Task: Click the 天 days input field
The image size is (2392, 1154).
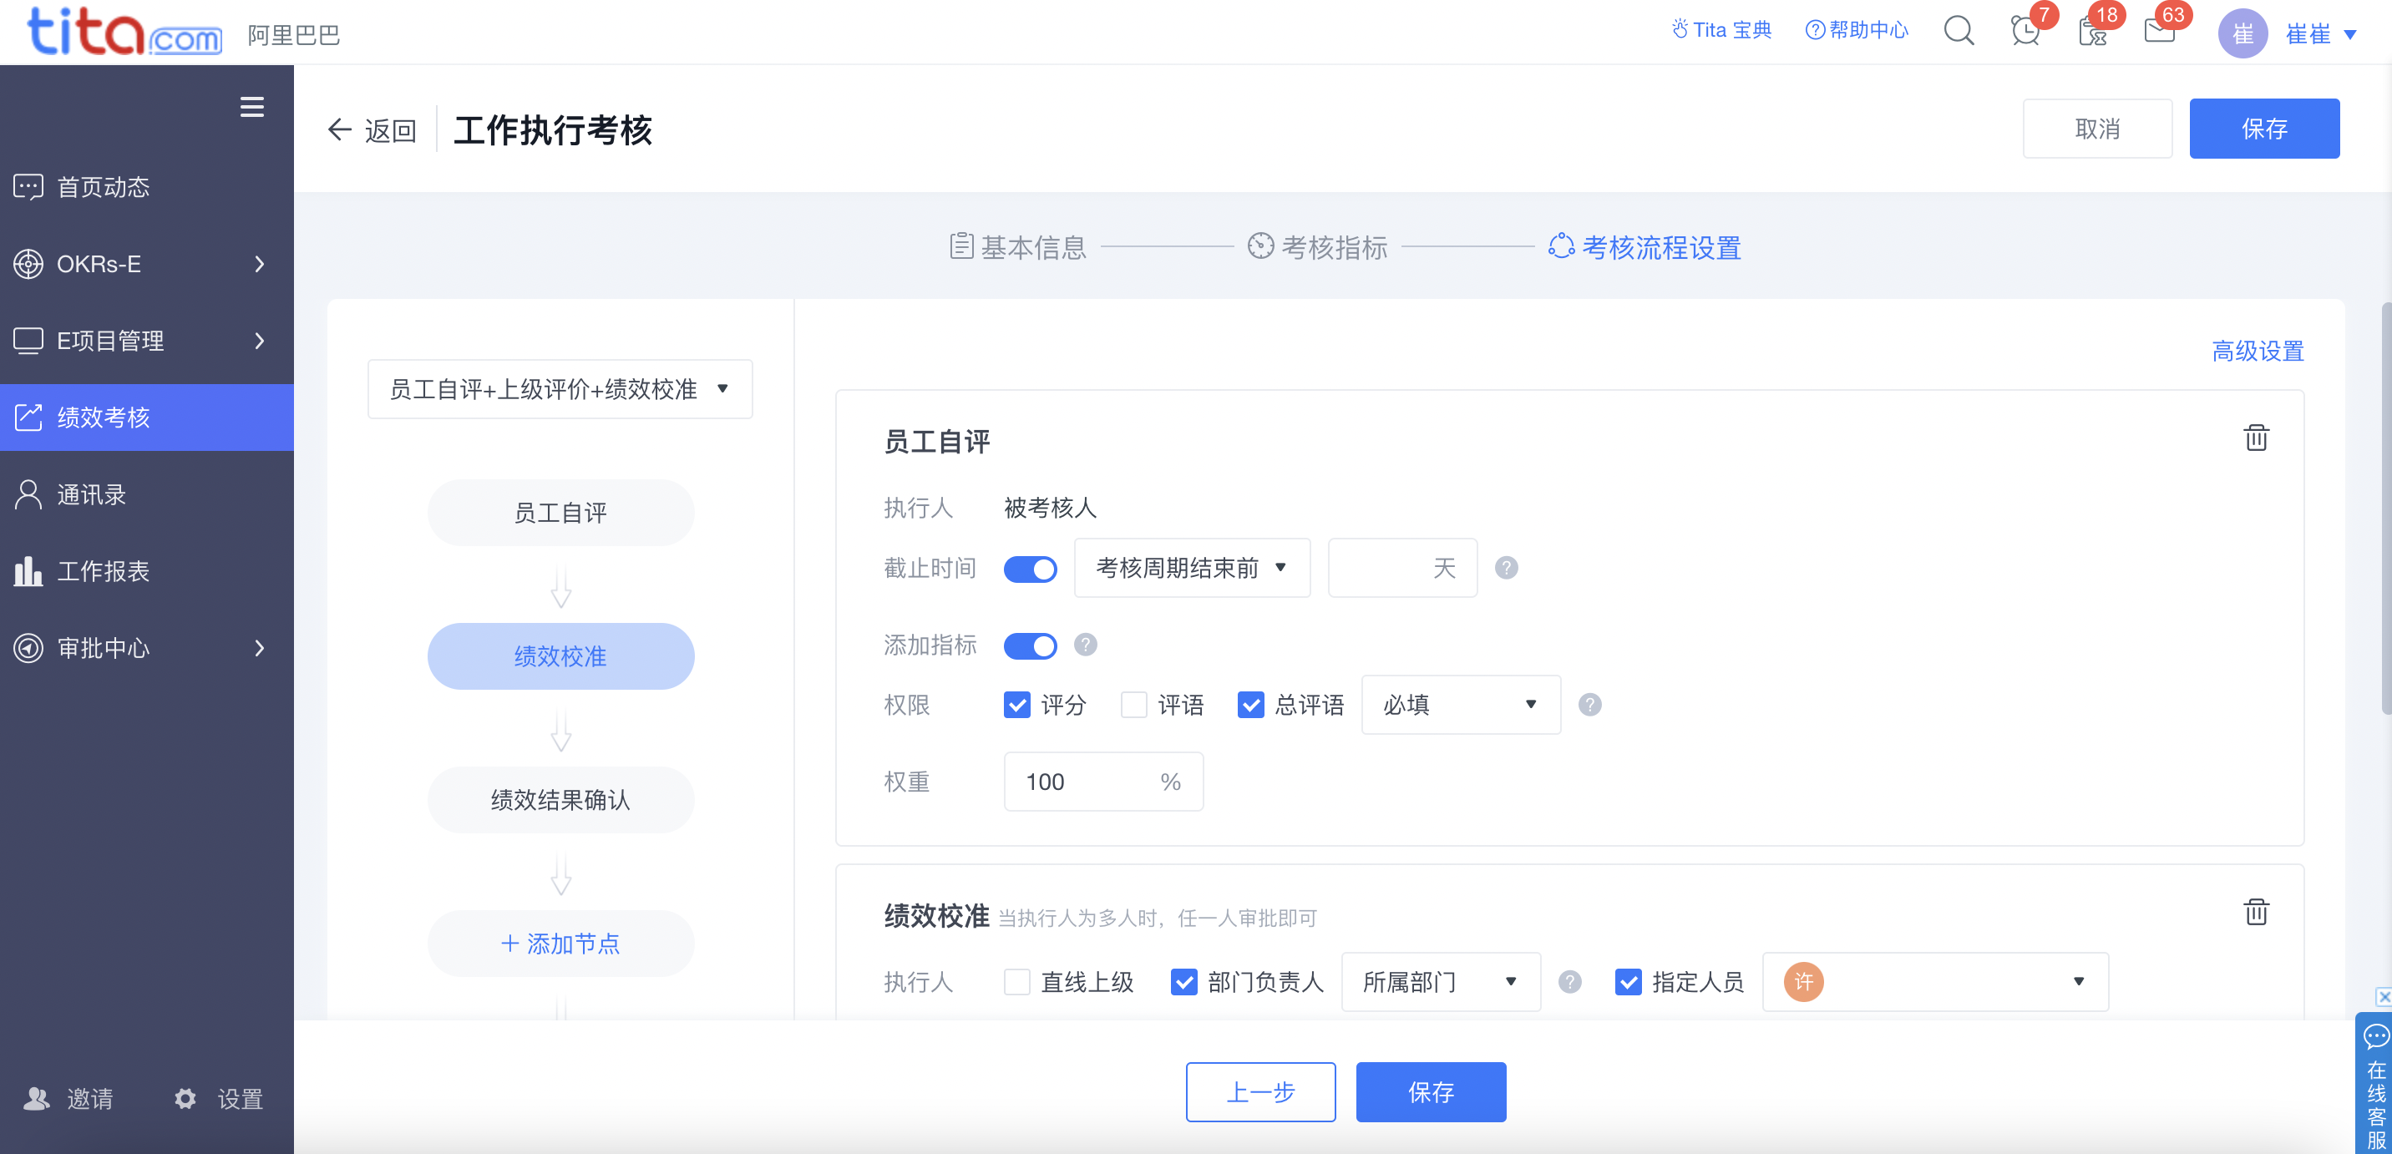Action: [1402, 567]
